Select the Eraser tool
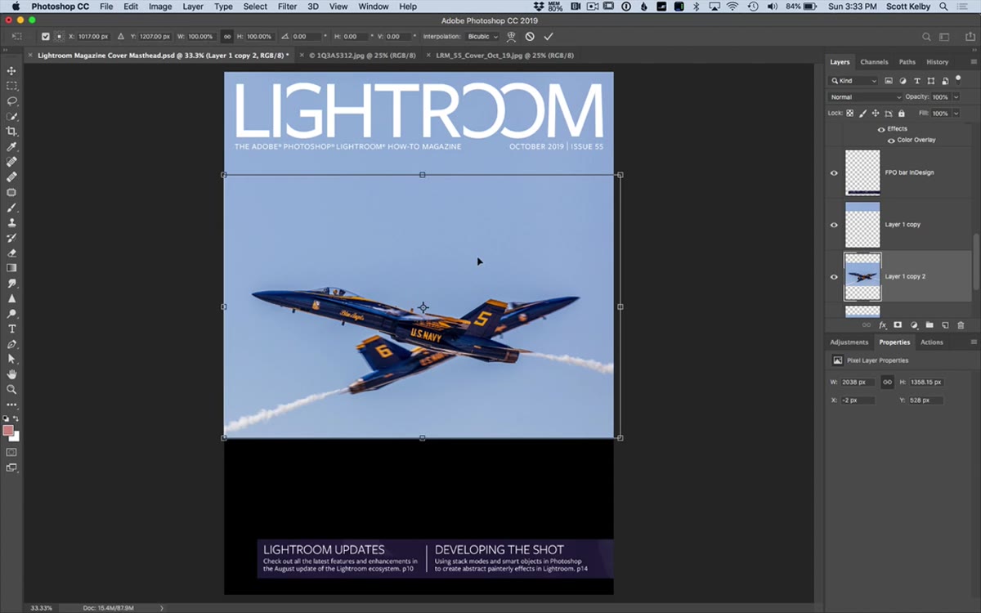 tap(11, 253)
